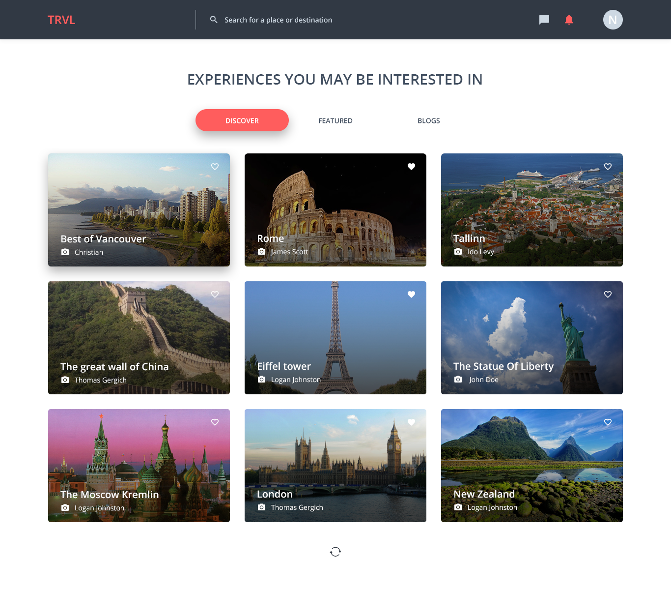Open the Eiffel tower title
The width and height of the screenshot is (671, 590).
coord(284,366)
